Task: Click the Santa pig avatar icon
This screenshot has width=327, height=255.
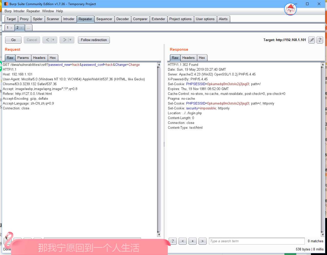Action: point(290,9)
